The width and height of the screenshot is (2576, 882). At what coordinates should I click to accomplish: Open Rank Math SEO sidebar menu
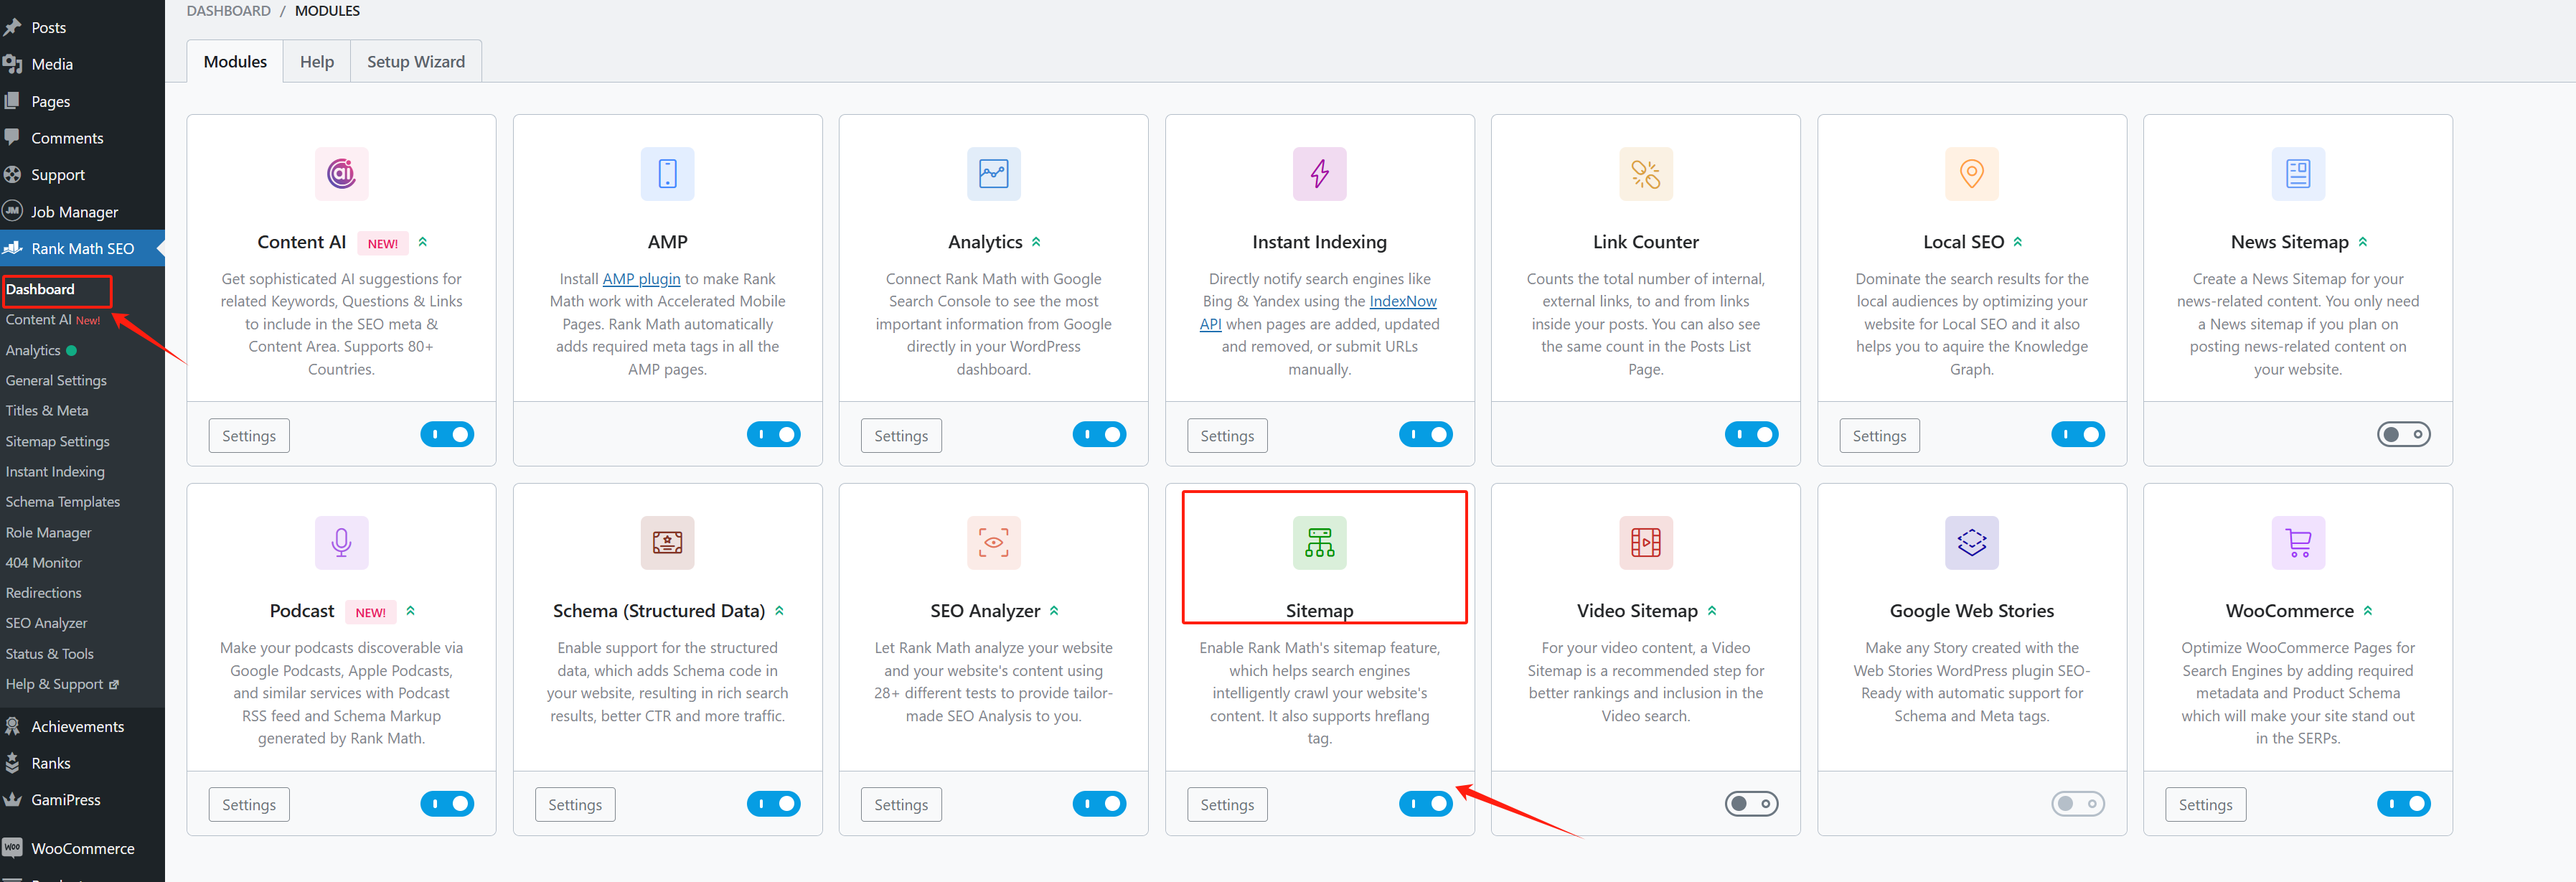(x=82, y=249)
